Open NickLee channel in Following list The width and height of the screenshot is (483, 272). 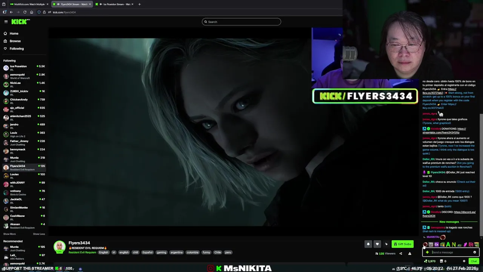tap(23, 84)
